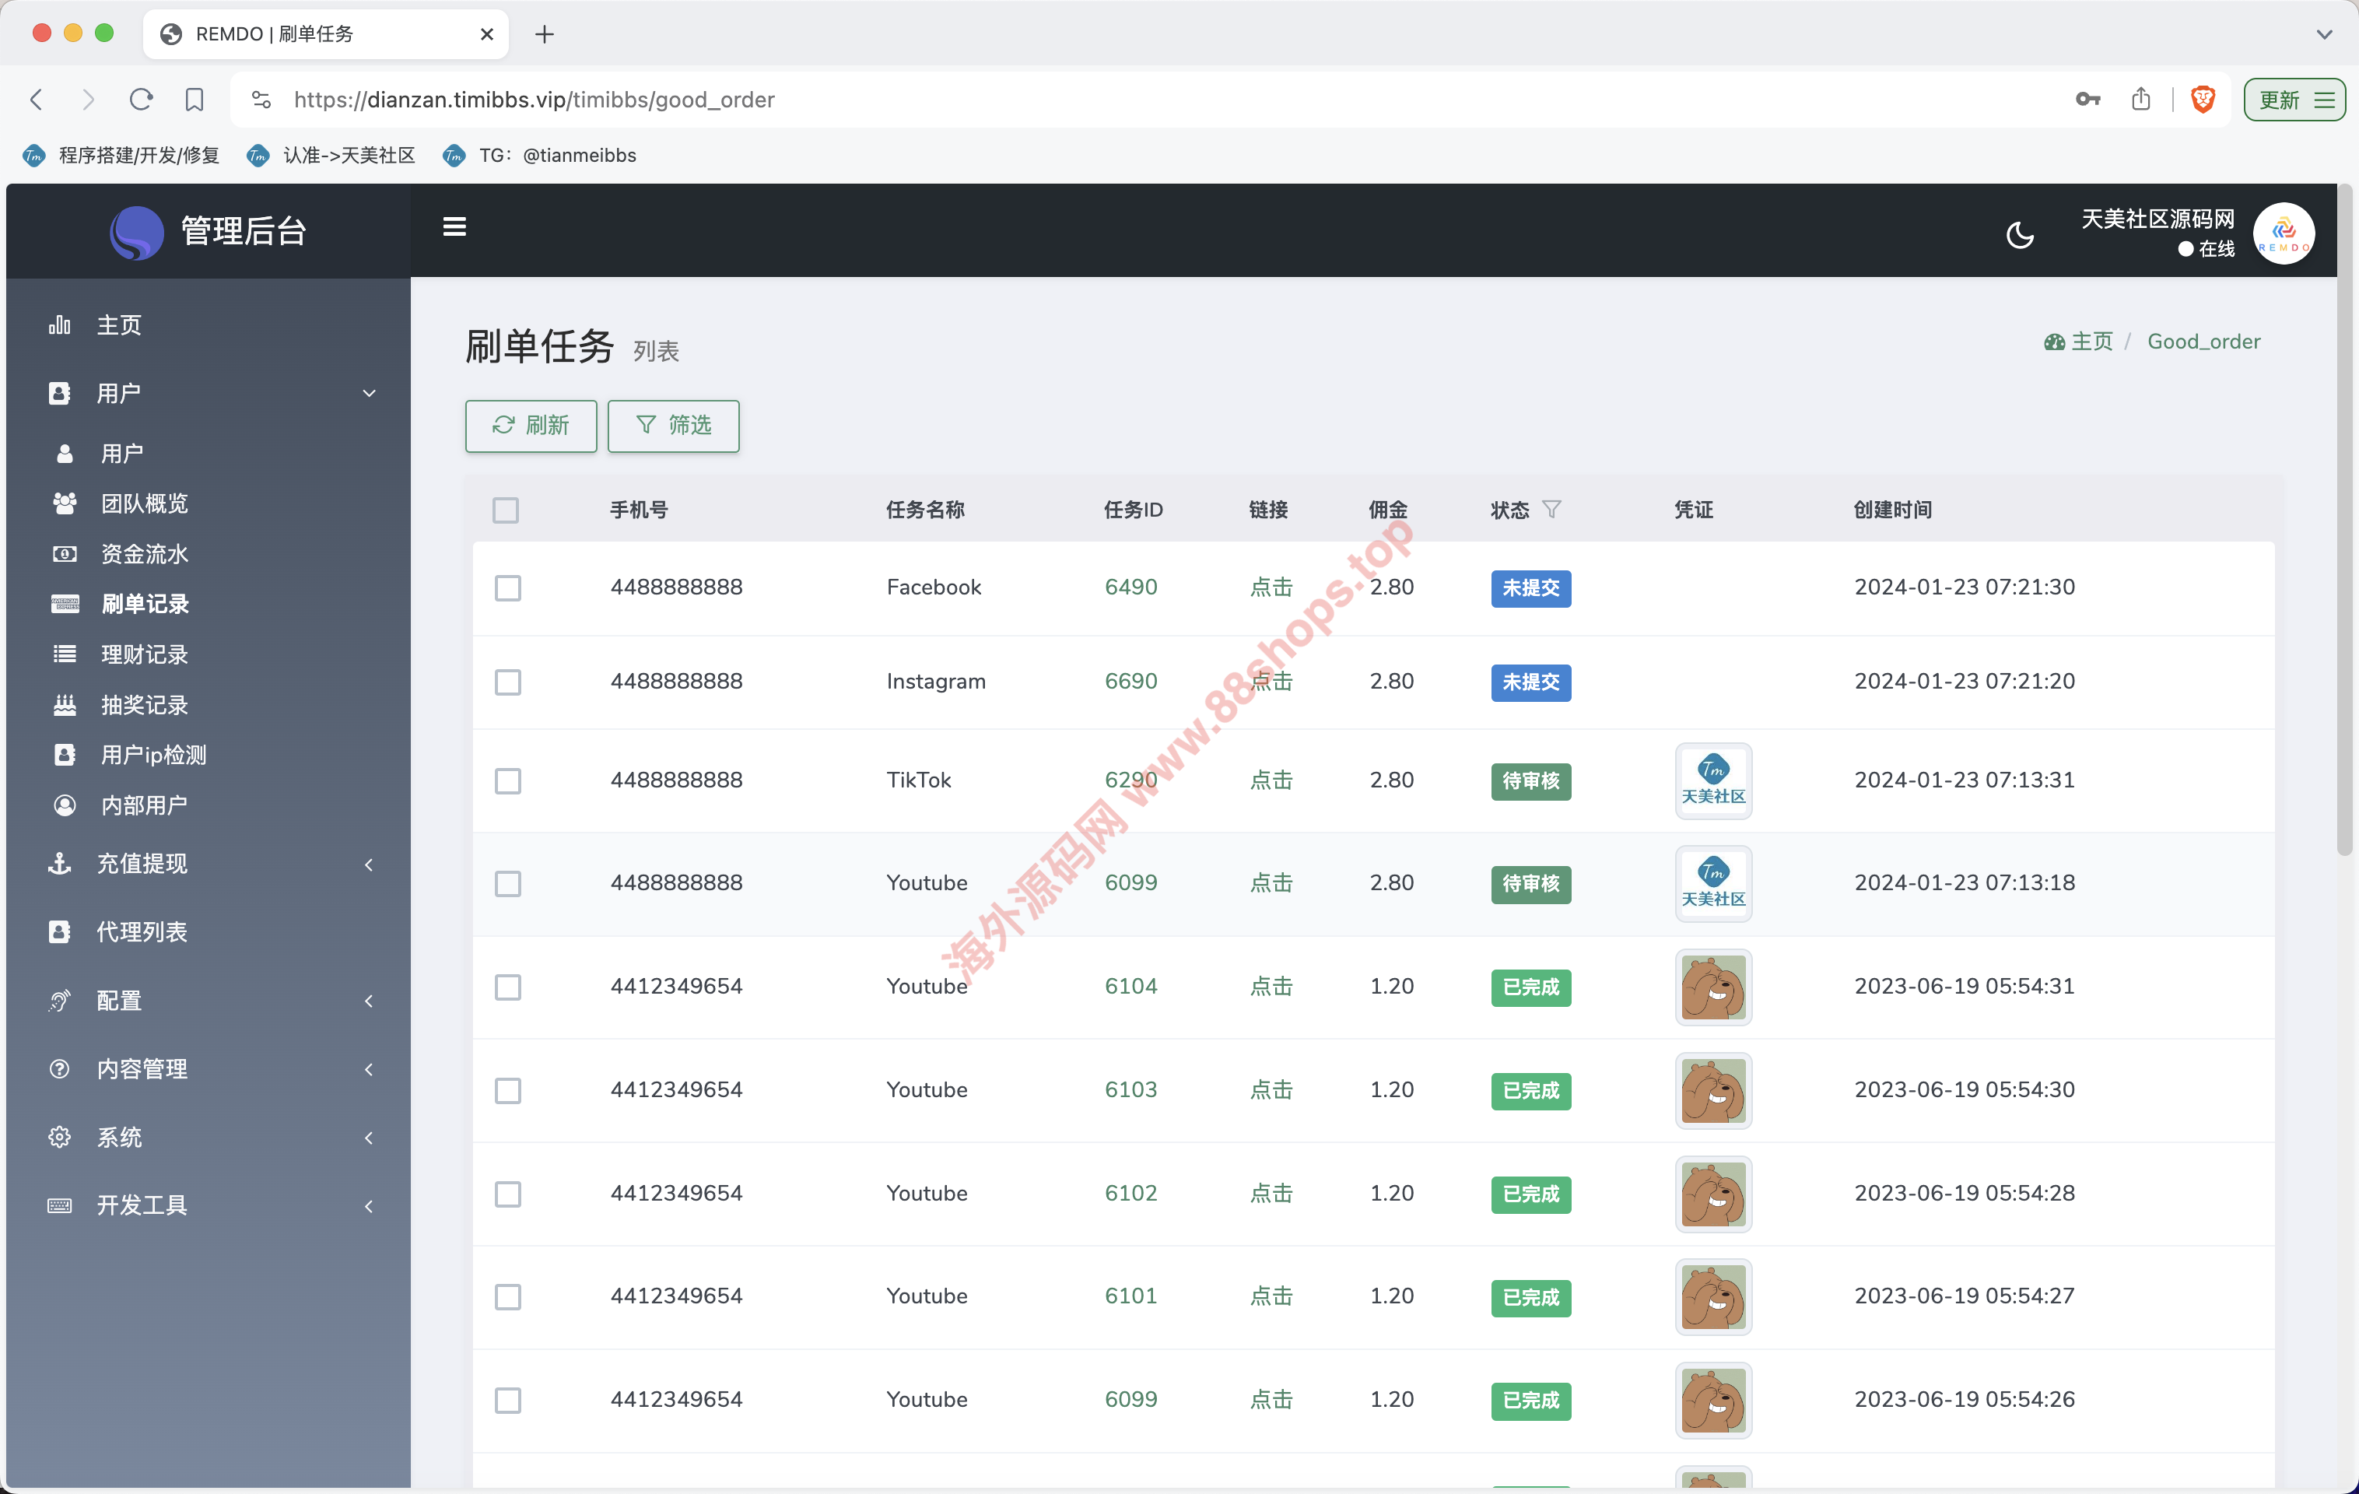The height and width of the screenshot is (1494, 2359).
Task: Open 资金流水 in the sidebar
Action: [144, 553]
